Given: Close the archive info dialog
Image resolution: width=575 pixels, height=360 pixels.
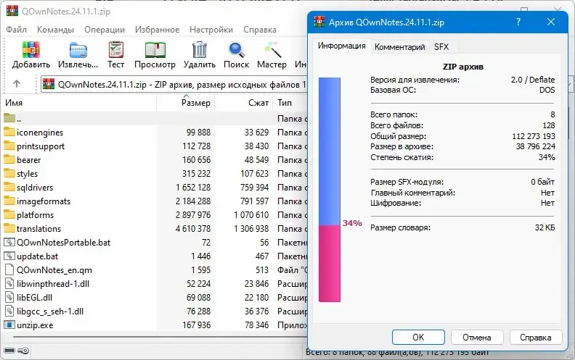Looking at the screenshot, I should 551,22.
